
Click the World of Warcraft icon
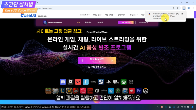[69, 91]
